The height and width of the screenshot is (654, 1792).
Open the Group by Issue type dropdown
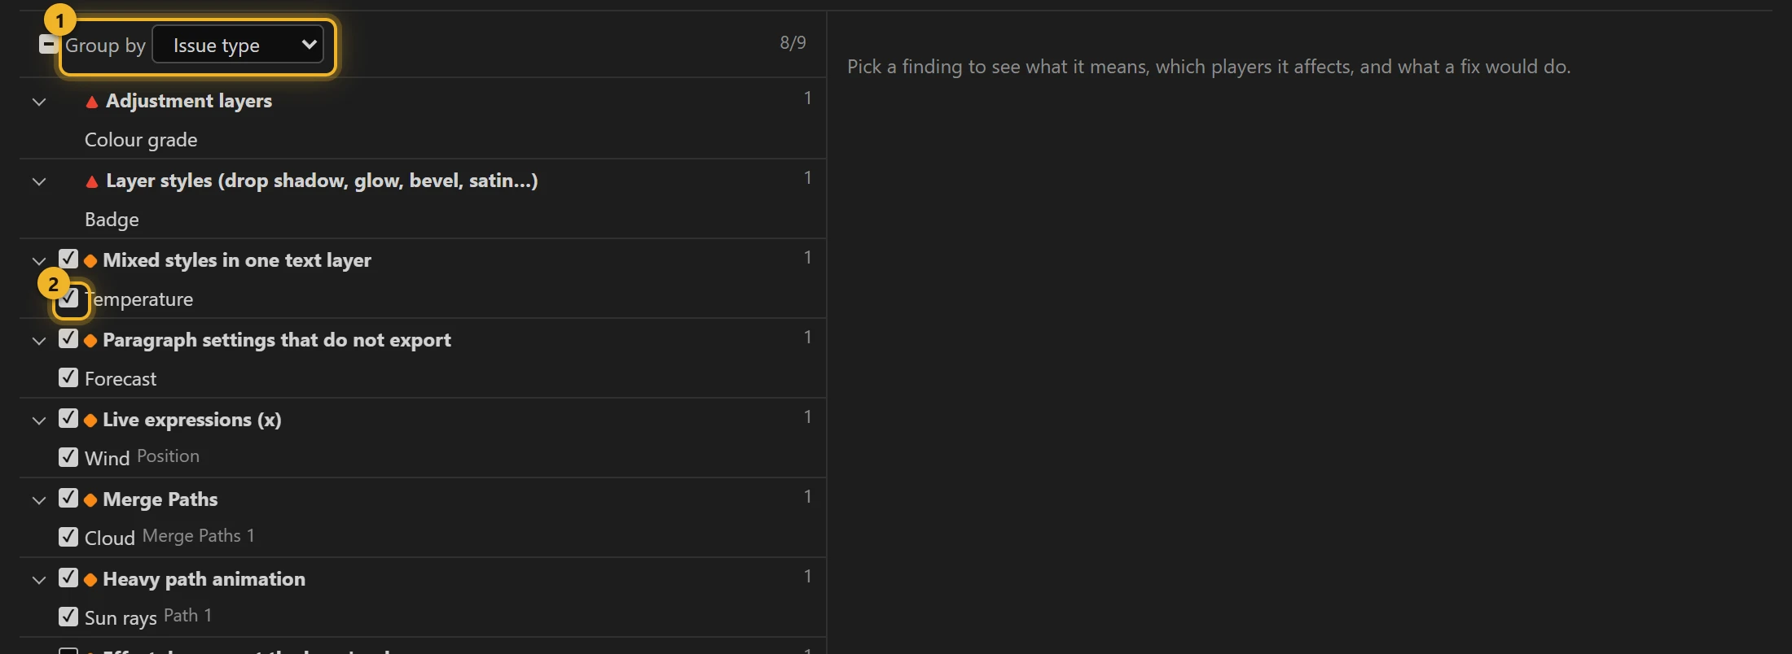[238, 45]
